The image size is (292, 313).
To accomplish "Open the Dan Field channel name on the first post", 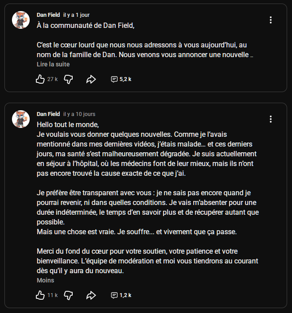I will 48,15.
